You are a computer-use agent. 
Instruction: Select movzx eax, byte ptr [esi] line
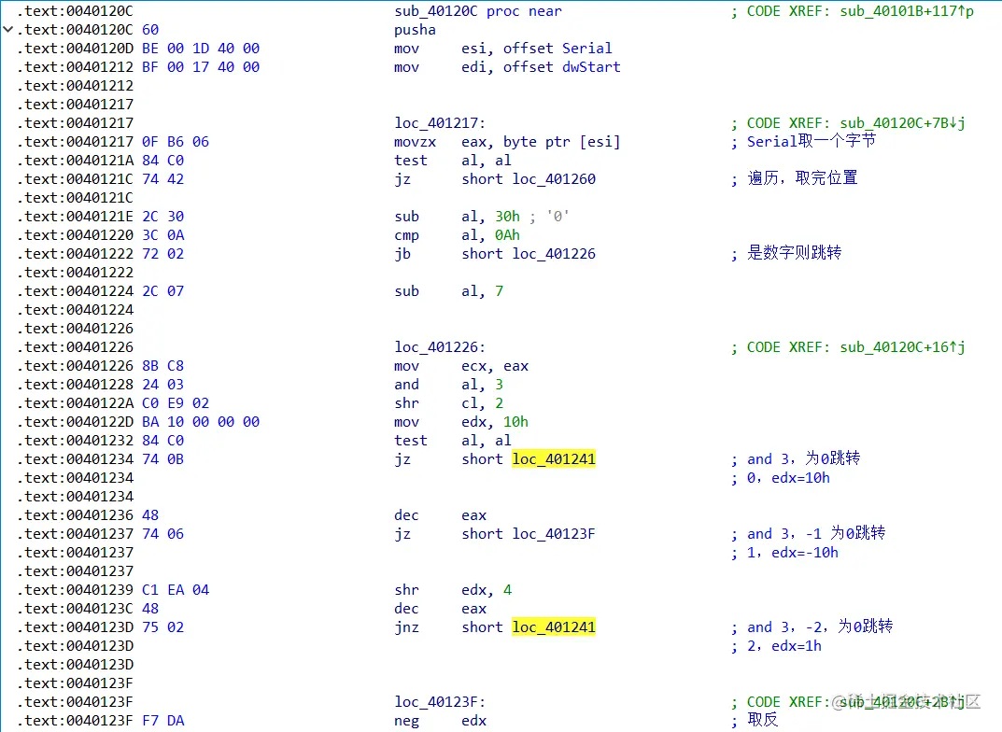point(507,141)
